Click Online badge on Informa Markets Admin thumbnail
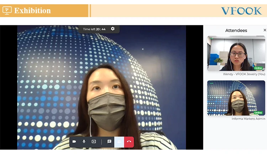The image size is (267, 155). pos(258,113)
